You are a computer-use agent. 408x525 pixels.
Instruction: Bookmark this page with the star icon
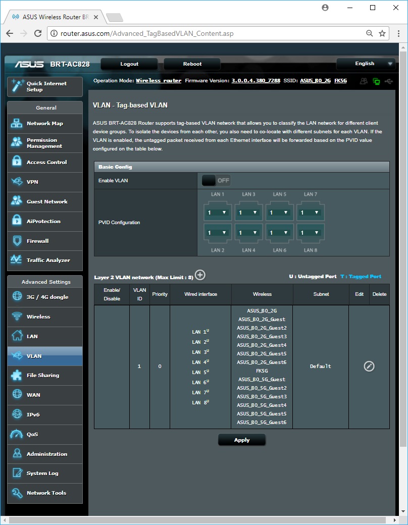(x=382, y=34)
